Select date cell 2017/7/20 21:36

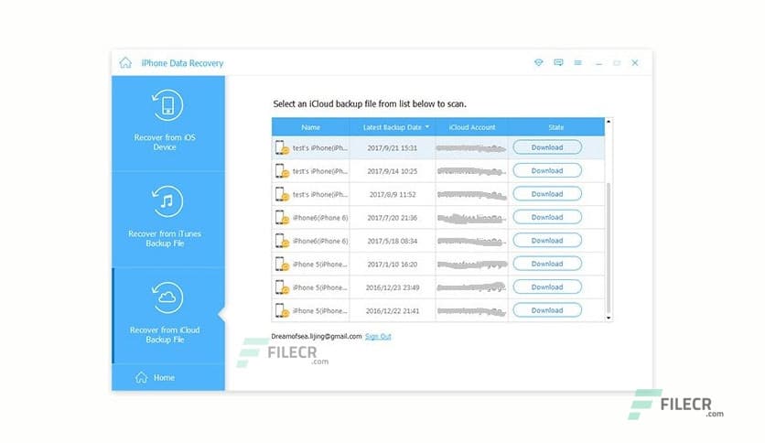pyautogui.click(x=393, y=218)
